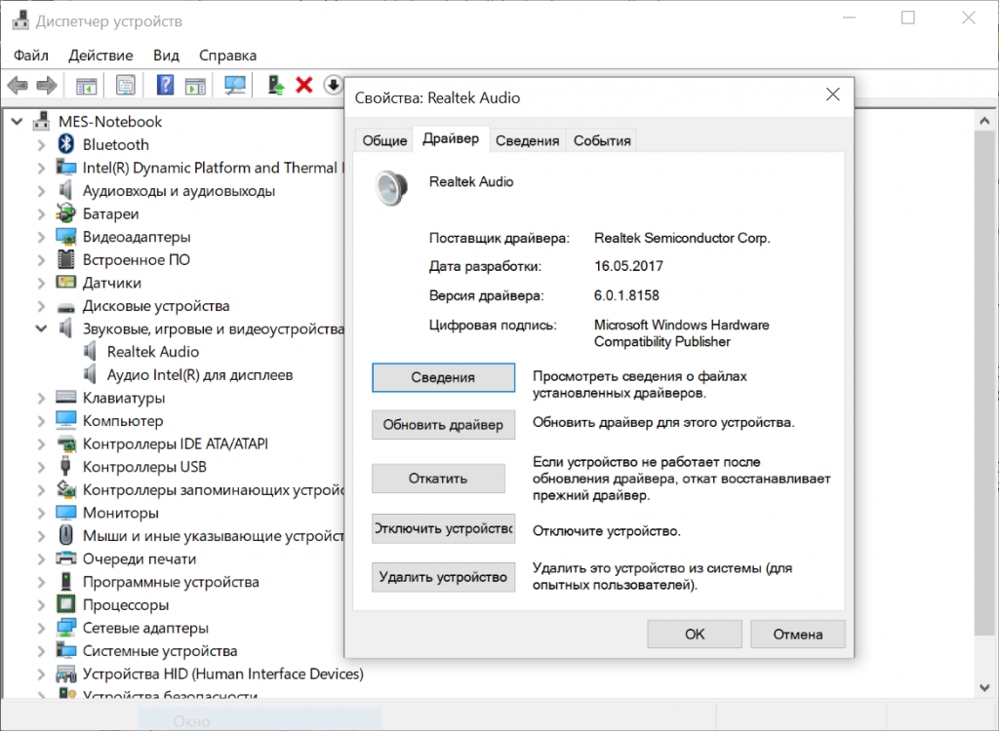Viewport: 999px width, 731px height.
Task: Open the blue question mark Help icon
Action: [x=165, y=85]
